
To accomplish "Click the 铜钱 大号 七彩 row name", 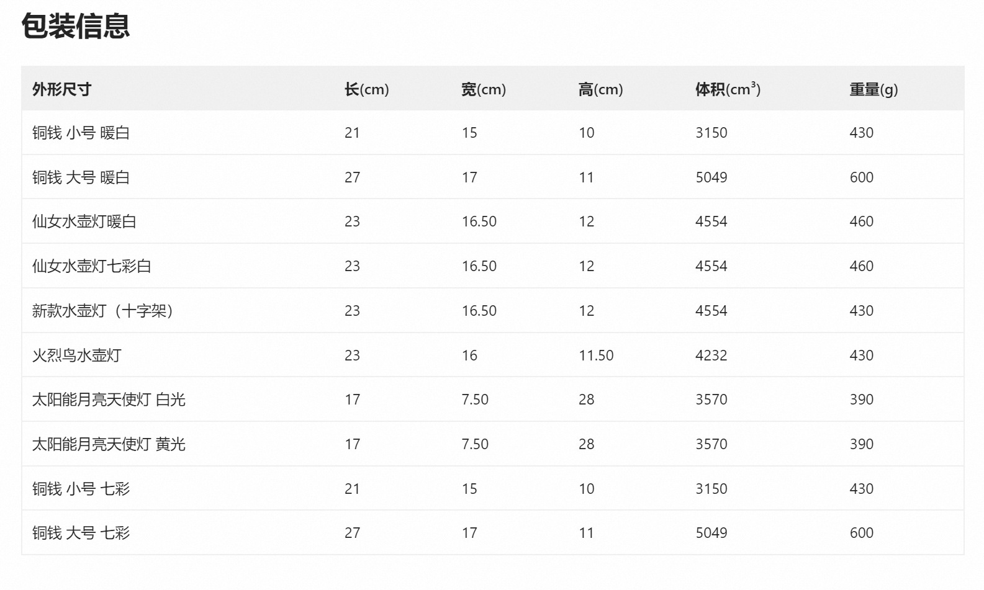I will tap(81, 533).
